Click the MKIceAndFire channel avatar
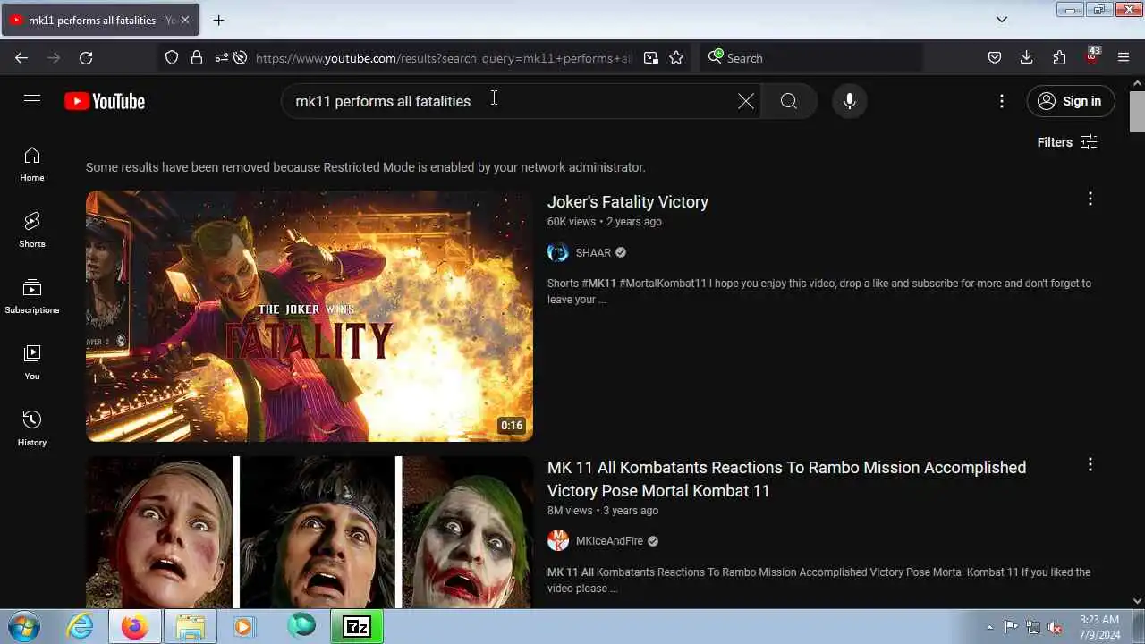Viewport: 1145px width, 644px height. (x=558, y=541)
